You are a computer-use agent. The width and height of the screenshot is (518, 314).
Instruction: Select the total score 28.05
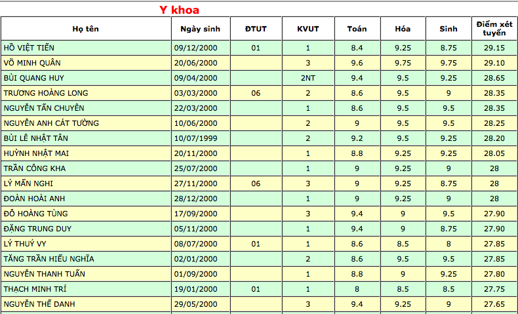(x=494, y=153)
